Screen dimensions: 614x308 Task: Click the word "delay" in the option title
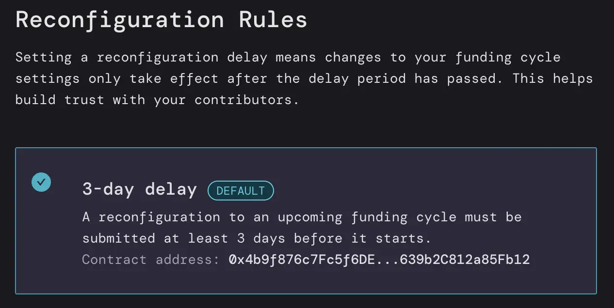tap(172, 189)
